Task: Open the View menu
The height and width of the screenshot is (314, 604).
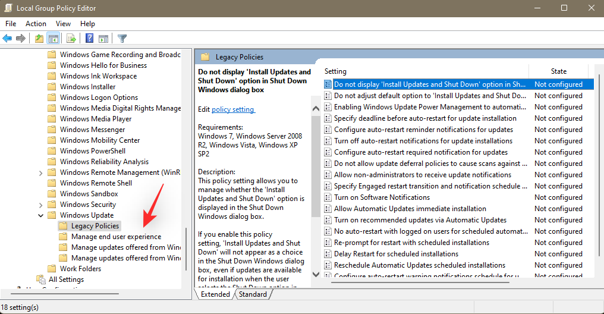Action: [x=63, y=24]
